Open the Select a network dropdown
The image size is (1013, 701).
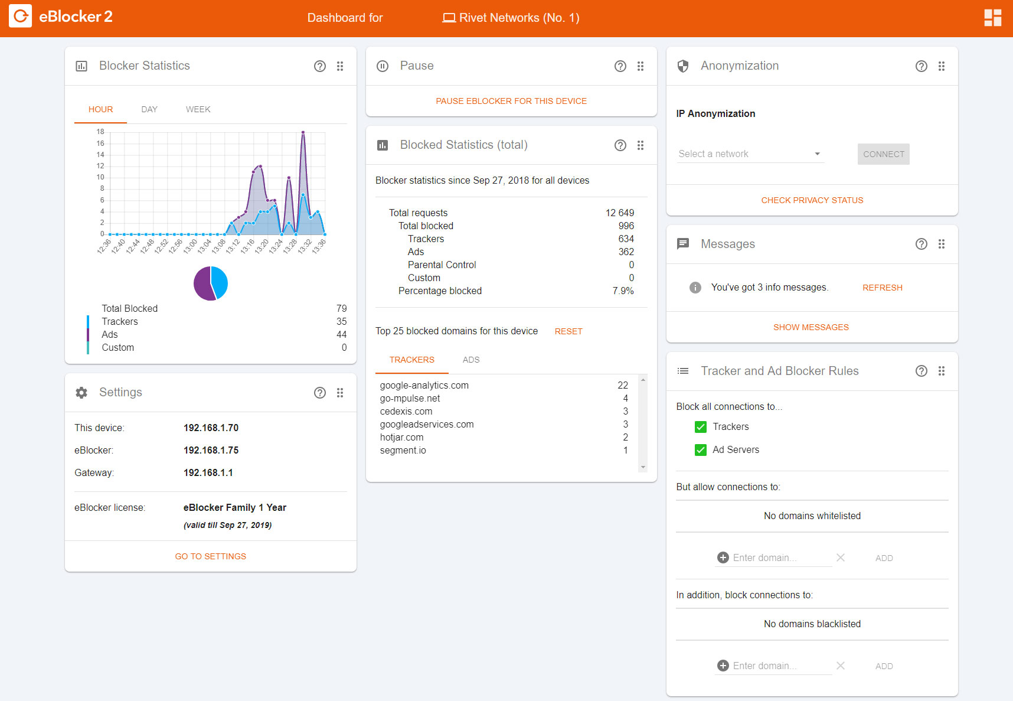[x=750, y=154]
